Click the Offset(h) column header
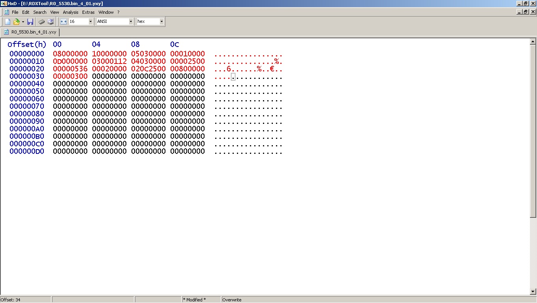The height and width of the screenshot is (303, 537). pyautogui.click(x=27, y=44)
